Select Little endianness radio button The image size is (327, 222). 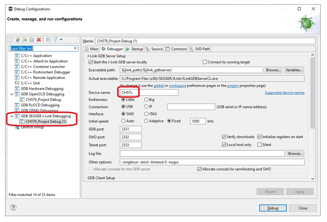(123, 100)
